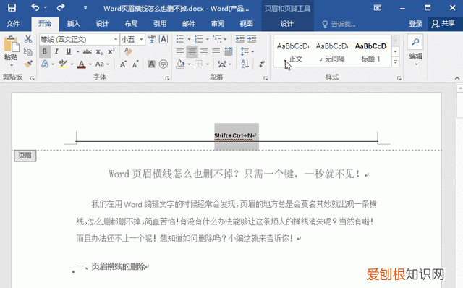Toggle the numbered list

coord(198,39)
